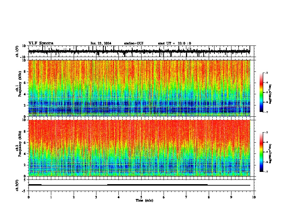Click time axis tick label "1"

pyautogui.click(x=51, y=197)
